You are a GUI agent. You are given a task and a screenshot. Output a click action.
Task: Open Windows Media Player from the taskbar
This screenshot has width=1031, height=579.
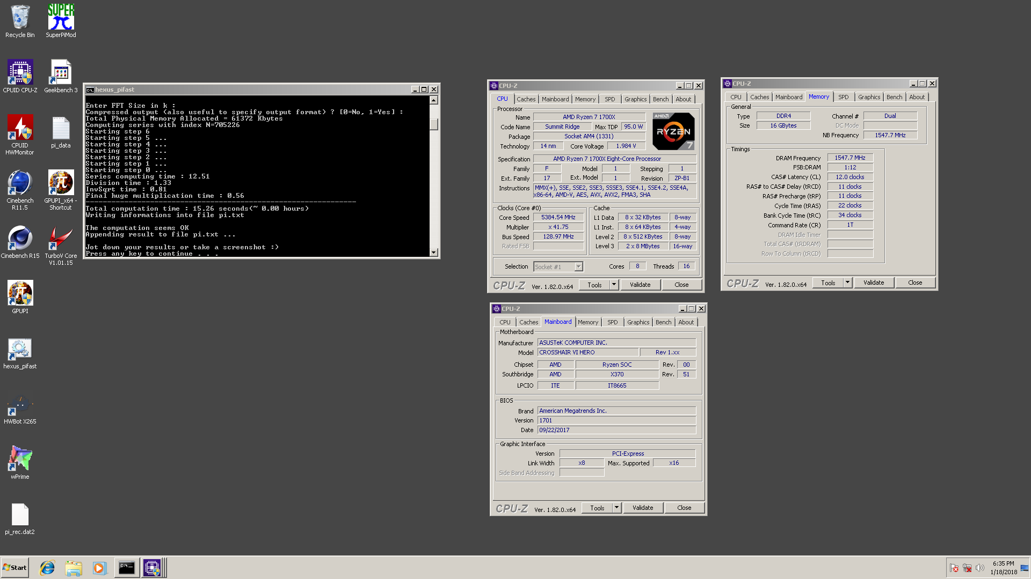click(100, 568)
